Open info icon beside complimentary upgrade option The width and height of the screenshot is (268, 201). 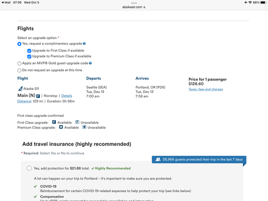point(84,43)
